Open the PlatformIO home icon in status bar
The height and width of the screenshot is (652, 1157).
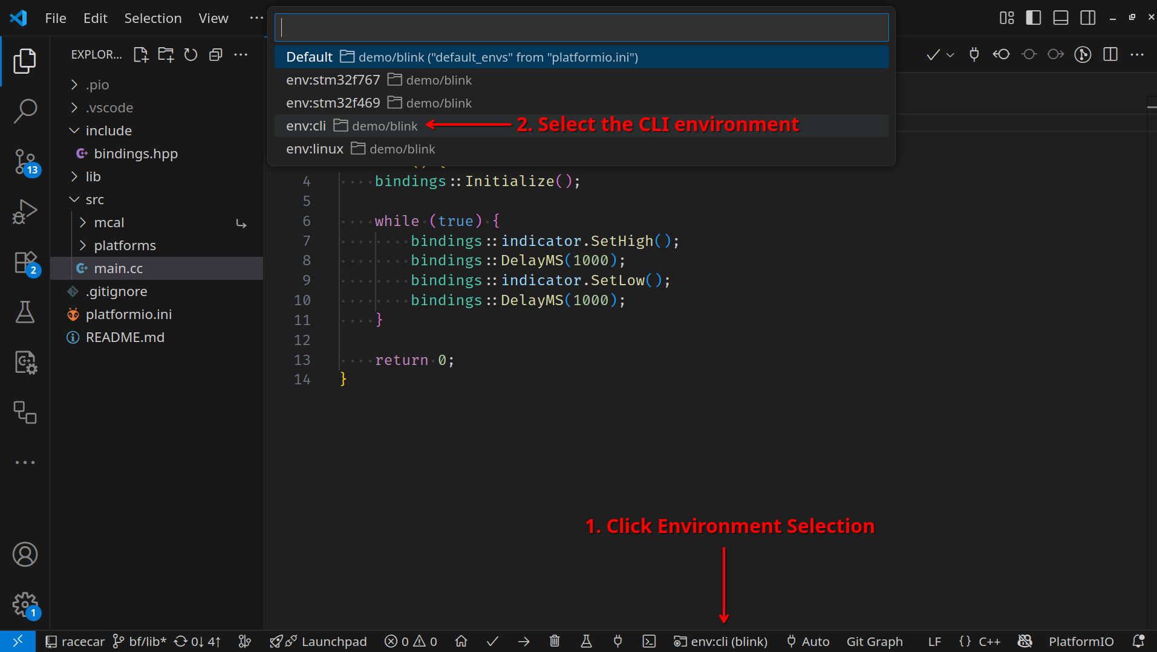pyautogui.click(x=461, y=641)
